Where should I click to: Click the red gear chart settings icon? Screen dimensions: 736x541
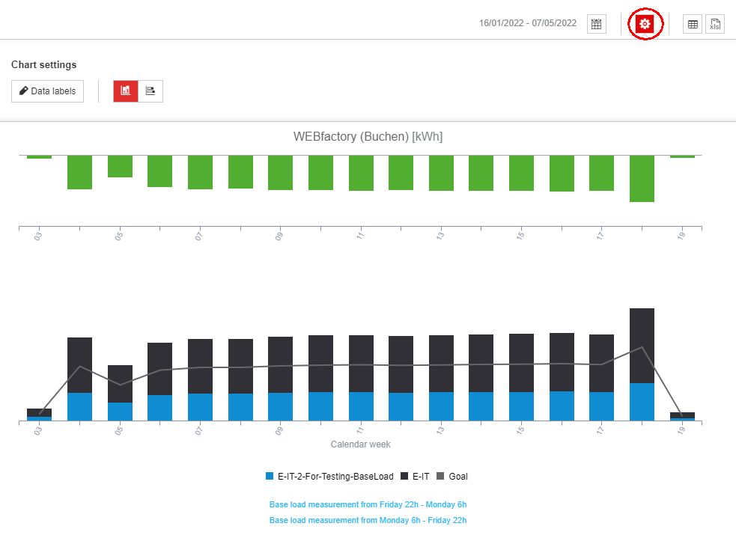pyautogui.click(x=645, y=24)
